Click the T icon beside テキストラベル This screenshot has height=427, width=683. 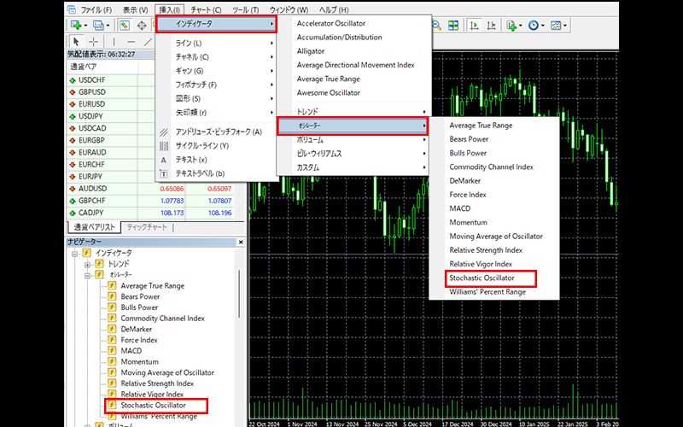(164, 174)
